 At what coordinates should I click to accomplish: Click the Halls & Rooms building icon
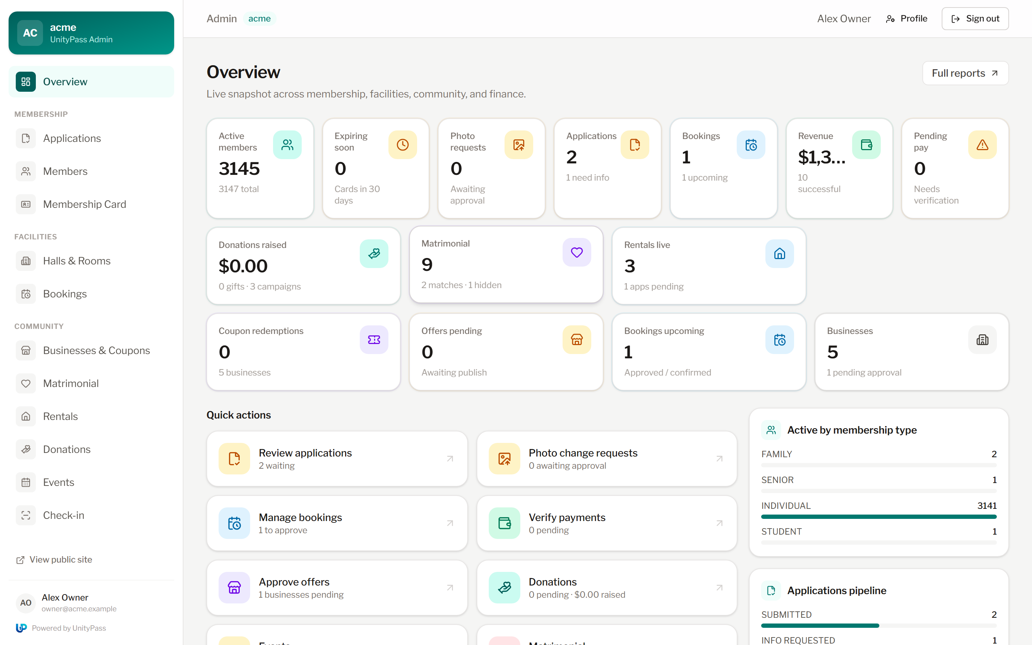pos(25,261)
